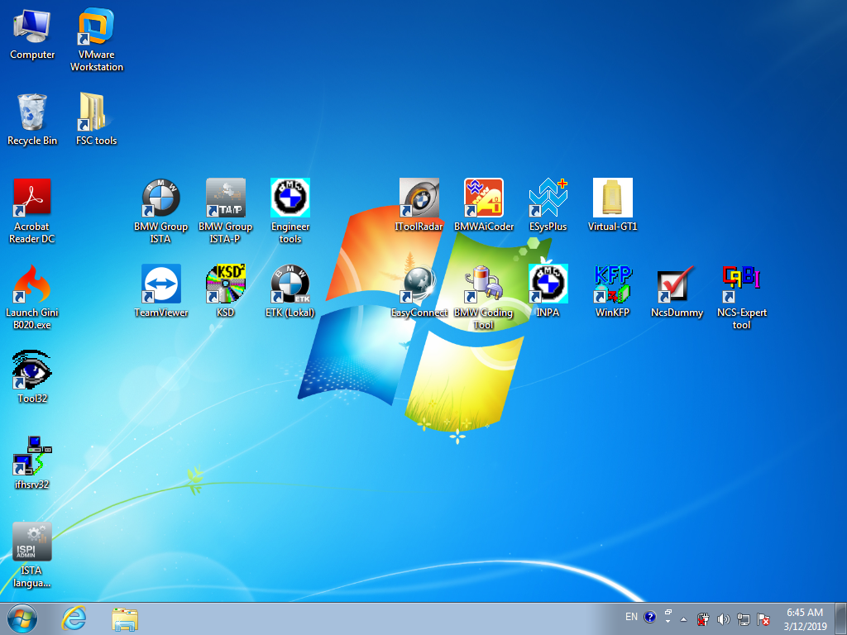The image size is (847, 635).
Task: Open the Windows Start menu
Action: coord(22,618)
